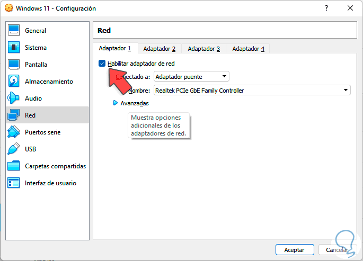Image resolution: width=363 pixels, height=261 pixels.
Task: Click the Aceptar button
Action: 295,250
